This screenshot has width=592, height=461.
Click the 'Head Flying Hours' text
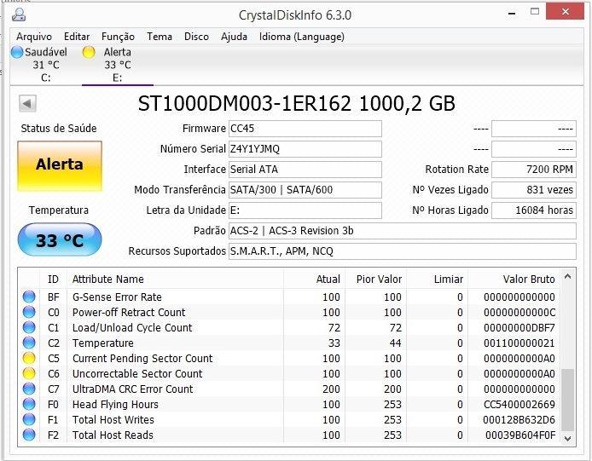click(x=115, y=405)
